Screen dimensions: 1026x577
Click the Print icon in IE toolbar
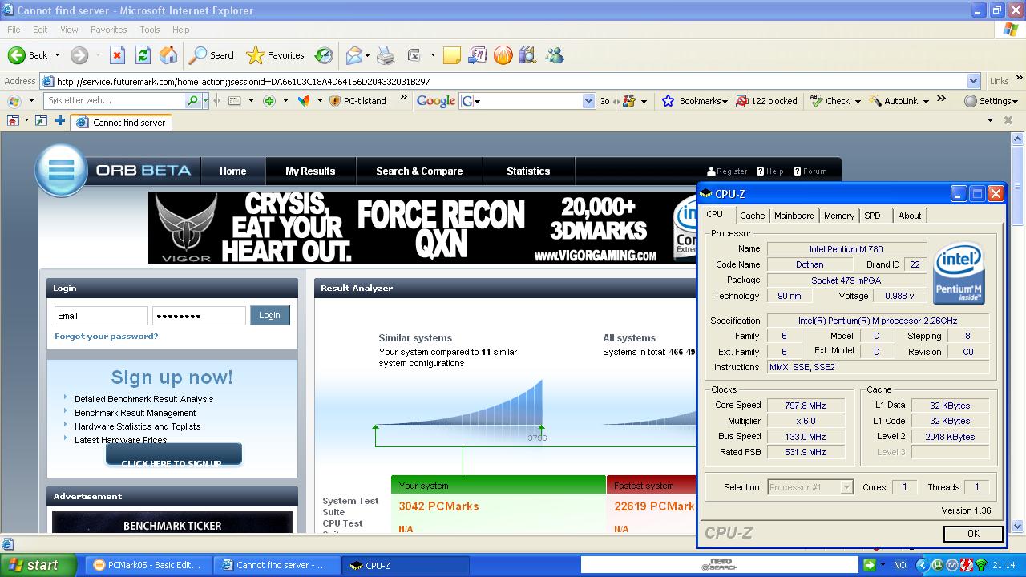coord(386,55)
